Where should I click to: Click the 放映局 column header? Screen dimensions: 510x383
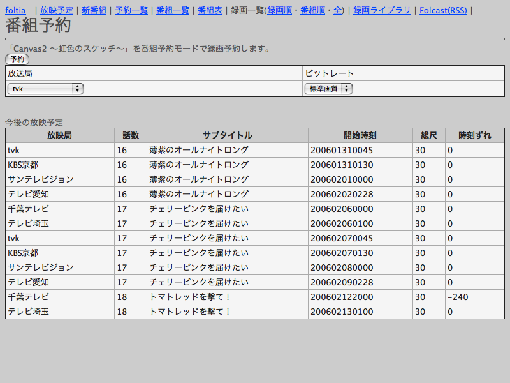pyautogui.click(x=59, y=135)
